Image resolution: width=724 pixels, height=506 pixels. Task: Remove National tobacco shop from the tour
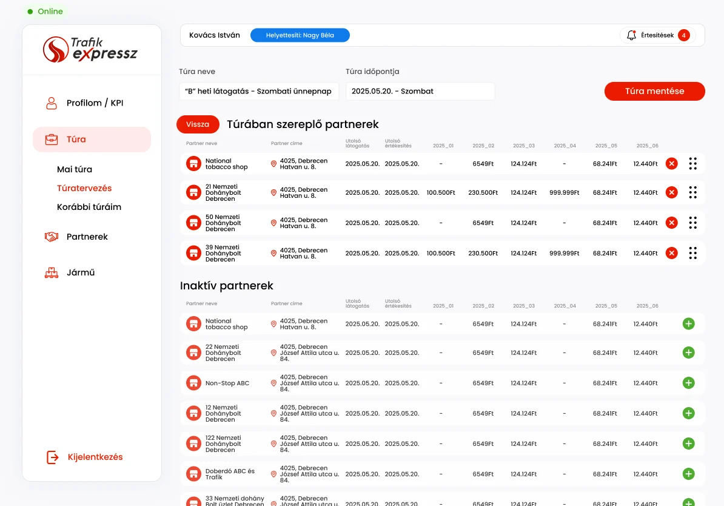click(x=671, y=164)
